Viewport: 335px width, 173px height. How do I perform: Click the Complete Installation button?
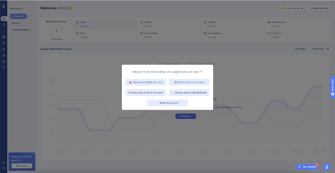pos(319,8)
